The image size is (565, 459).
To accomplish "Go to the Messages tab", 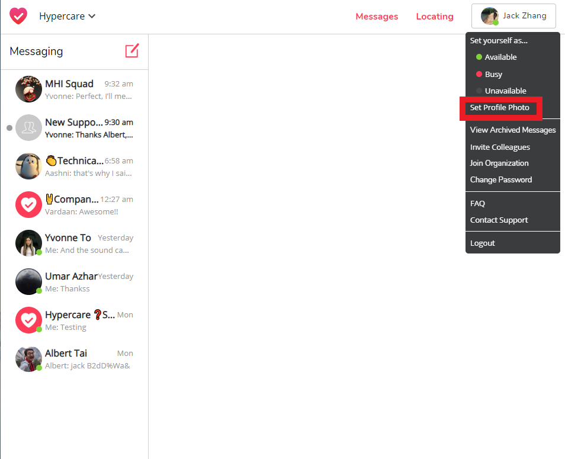I will point(377,16).
